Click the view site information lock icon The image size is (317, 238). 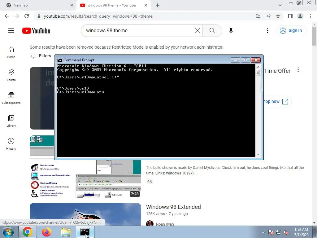coord(39,16)
